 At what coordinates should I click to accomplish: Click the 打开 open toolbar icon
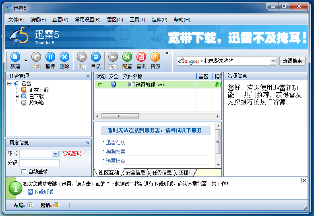[82, 57]
